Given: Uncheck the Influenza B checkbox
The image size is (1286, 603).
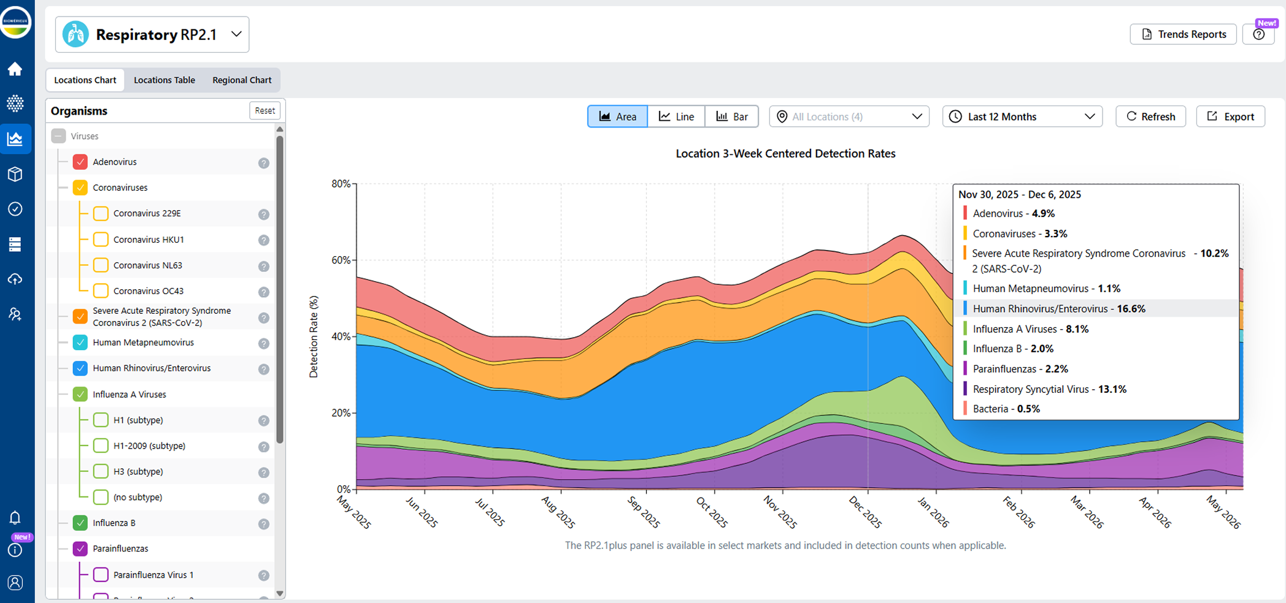Looking at the screenshot, I should (80, 523).
